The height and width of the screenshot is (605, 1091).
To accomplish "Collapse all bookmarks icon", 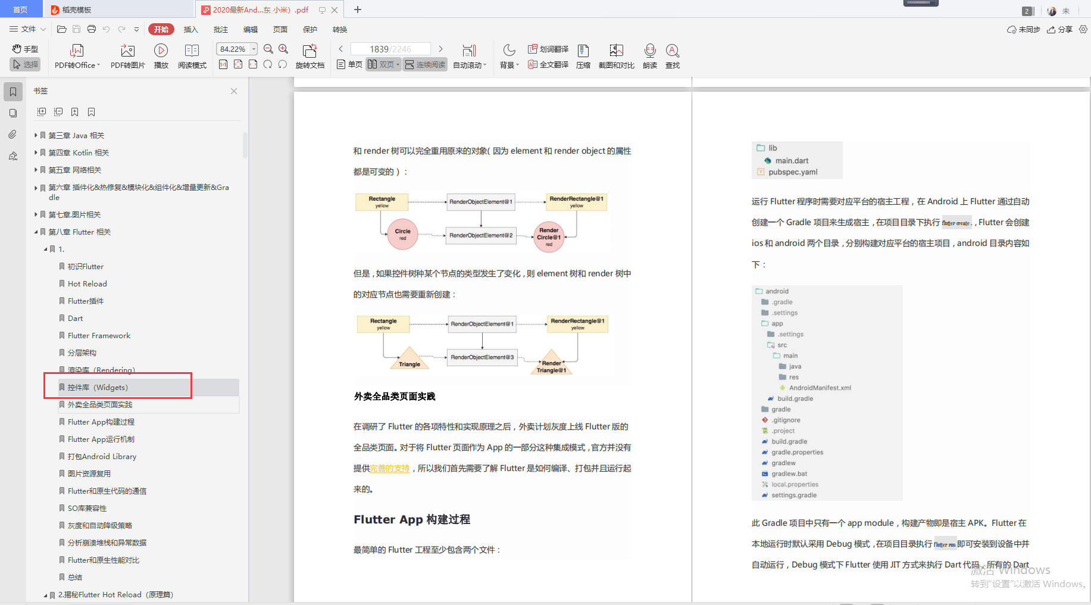I will tap(58, 112).
